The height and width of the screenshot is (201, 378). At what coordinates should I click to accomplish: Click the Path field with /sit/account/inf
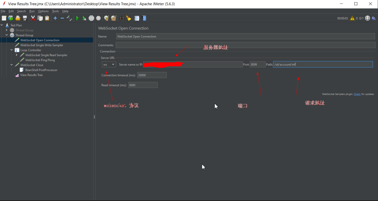click(x=323, y=64)
